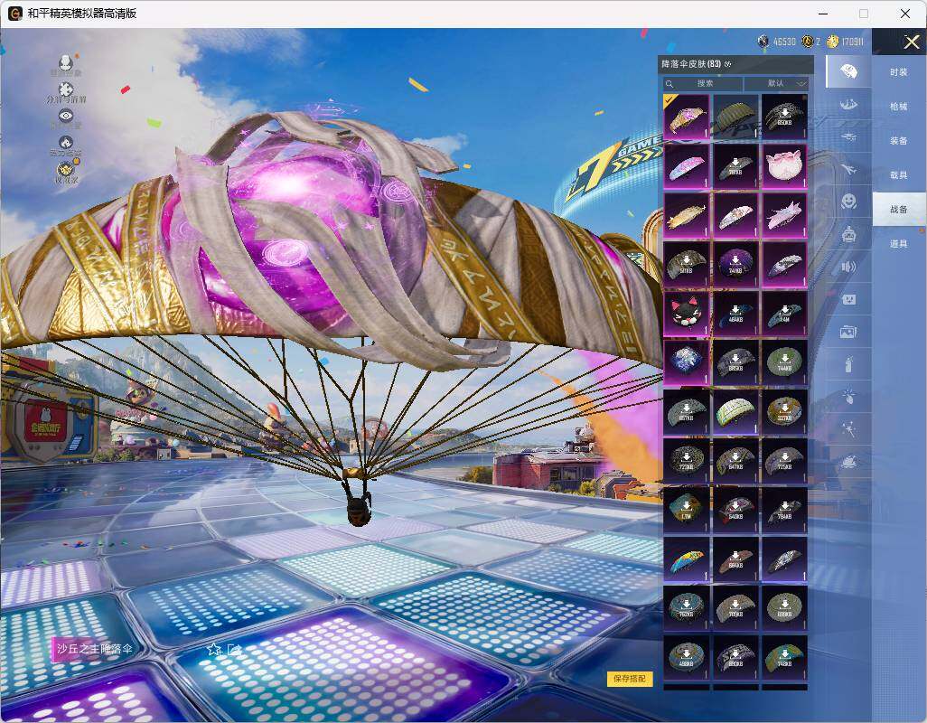
Task: Click the flame effect icon at left
Action: tap(66, 143)
